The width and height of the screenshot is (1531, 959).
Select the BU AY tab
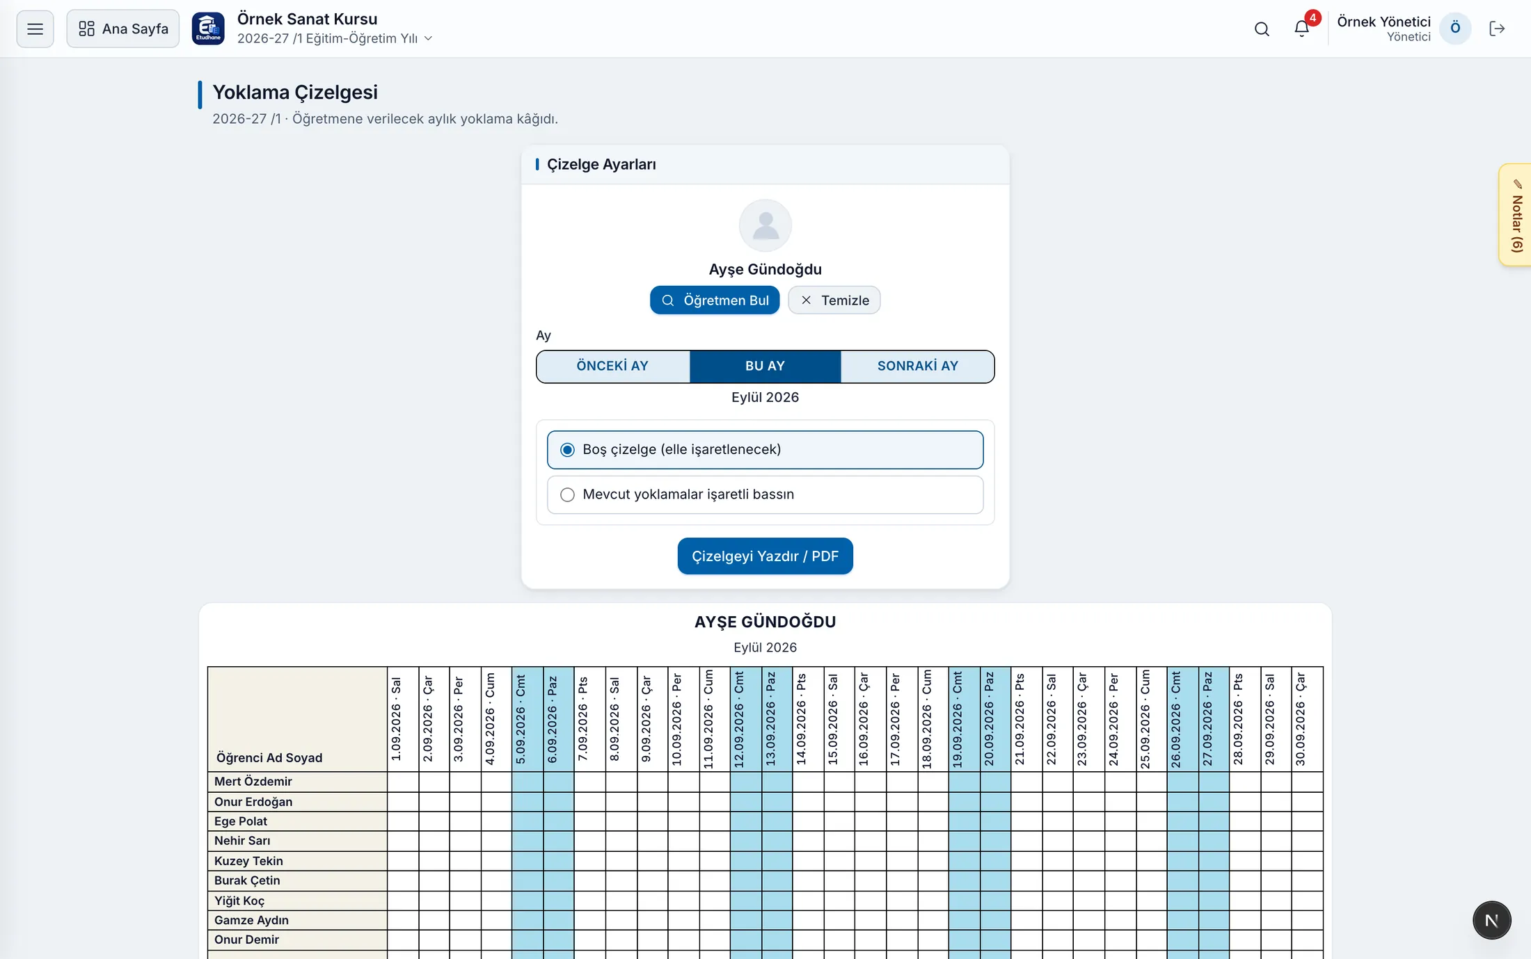tap(765, 366)
